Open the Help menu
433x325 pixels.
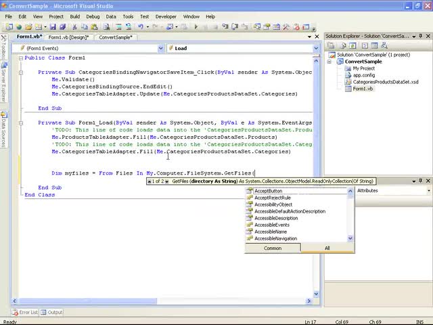(x=210, y=16)
